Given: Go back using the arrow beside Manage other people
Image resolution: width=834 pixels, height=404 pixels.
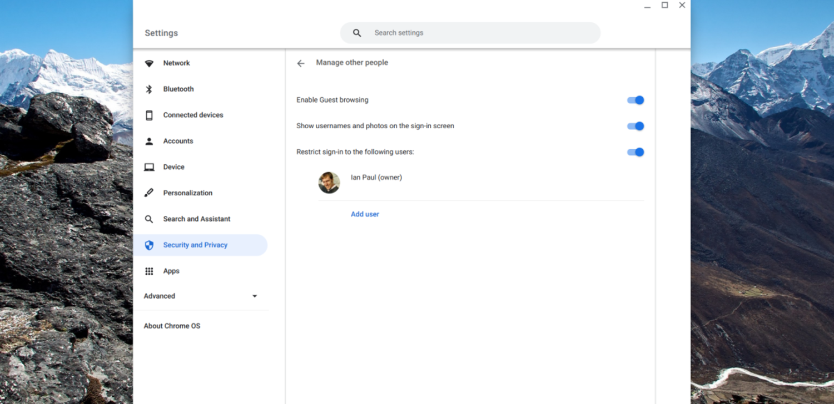Looking at the screenshot, I should coord(301,63).
